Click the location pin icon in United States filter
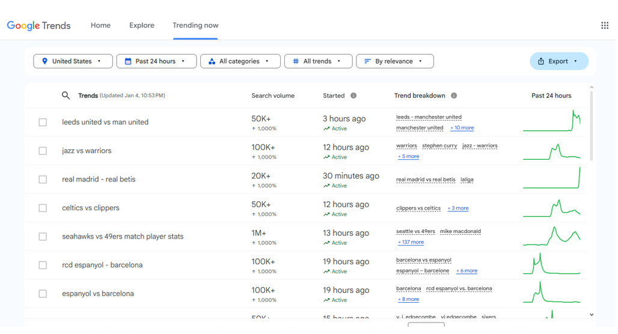This screenshot has width=618, height=334. click(x=44, y=61)
